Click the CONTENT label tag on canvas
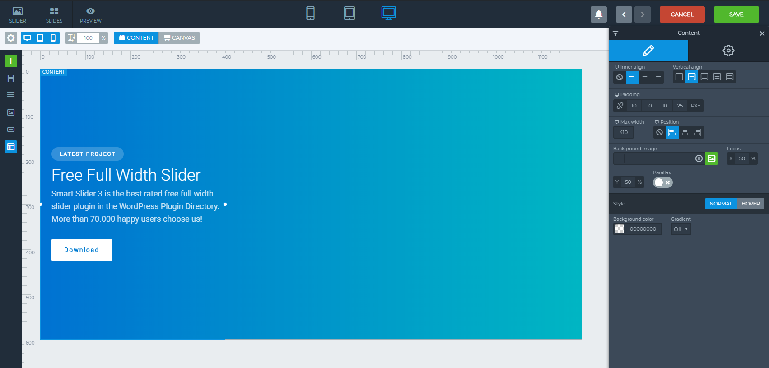This screenshot has width=769, height=368. tap(54, 72)
